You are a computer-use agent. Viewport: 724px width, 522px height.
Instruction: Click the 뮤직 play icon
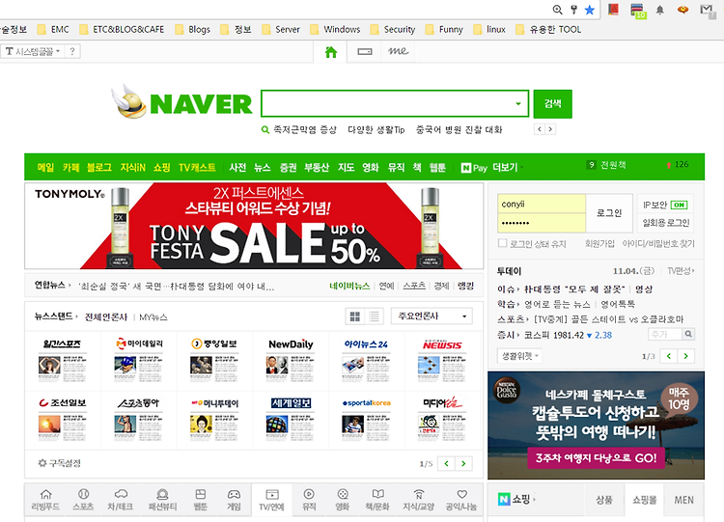pos(309,494)
